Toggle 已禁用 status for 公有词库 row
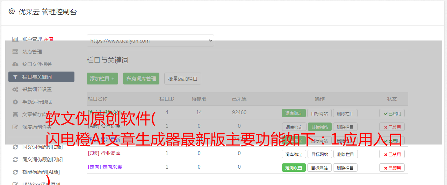This screenshot has width=447, height=185. click(x=392, y=127)
